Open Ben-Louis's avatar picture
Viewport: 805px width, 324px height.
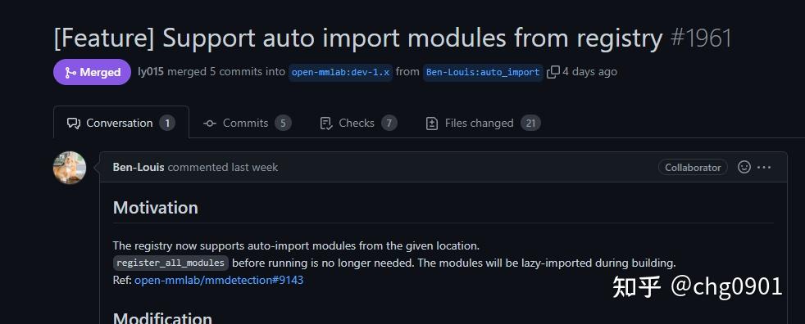(70, 168)
